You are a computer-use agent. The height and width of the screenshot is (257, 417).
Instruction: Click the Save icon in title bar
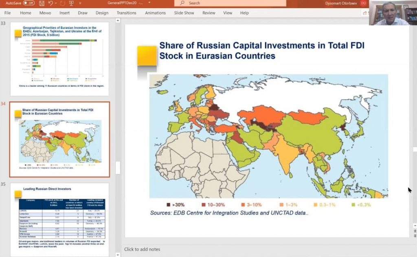tap(41, 3)
